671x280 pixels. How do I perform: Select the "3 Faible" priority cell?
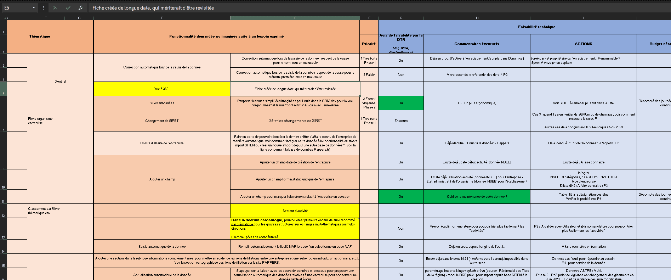coord(369,75)
